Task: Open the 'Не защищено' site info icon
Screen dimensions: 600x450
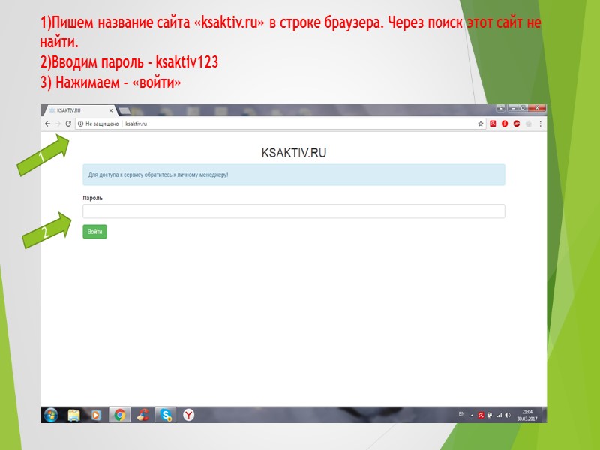Action: point(81,124)
